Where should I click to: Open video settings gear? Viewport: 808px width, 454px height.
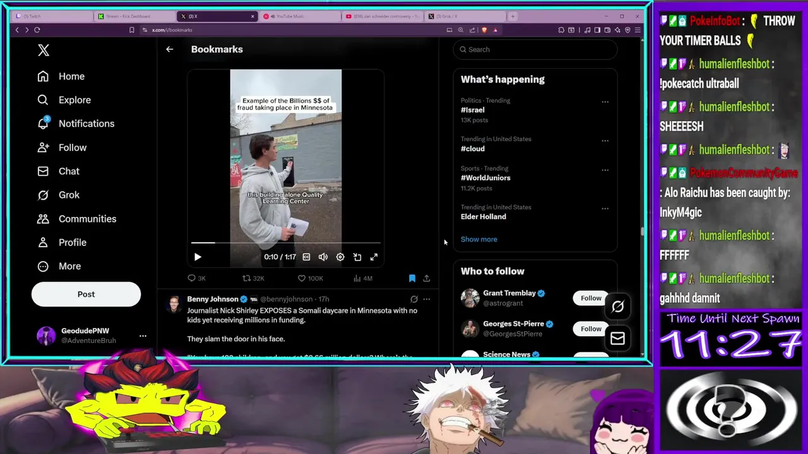pyautogui.click(x=340, y=257)
